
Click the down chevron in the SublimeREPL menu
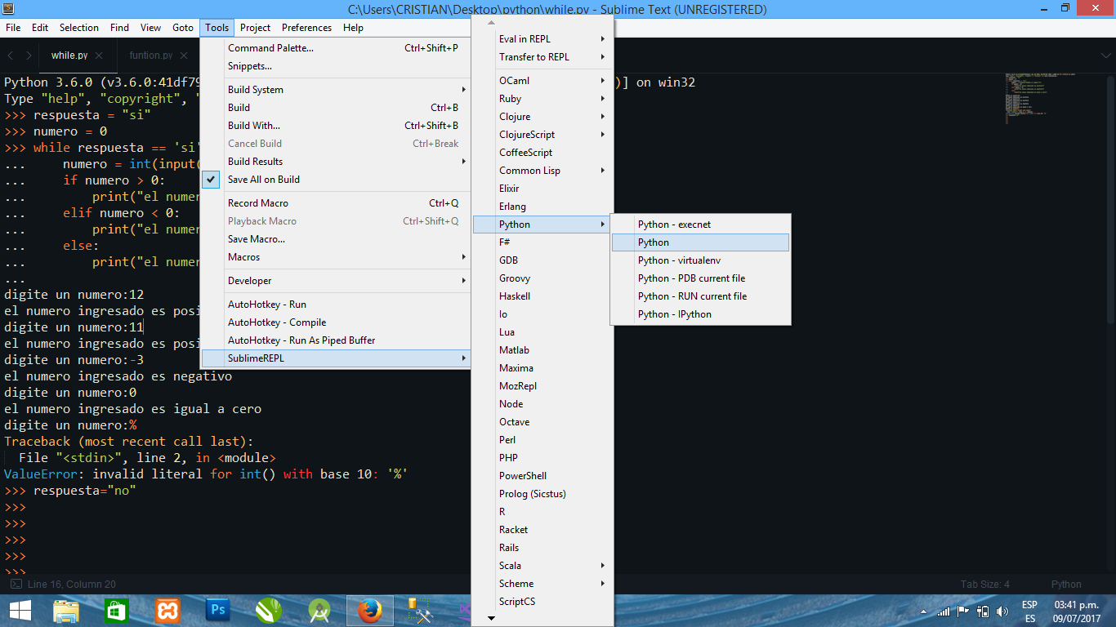click(490, 618)
